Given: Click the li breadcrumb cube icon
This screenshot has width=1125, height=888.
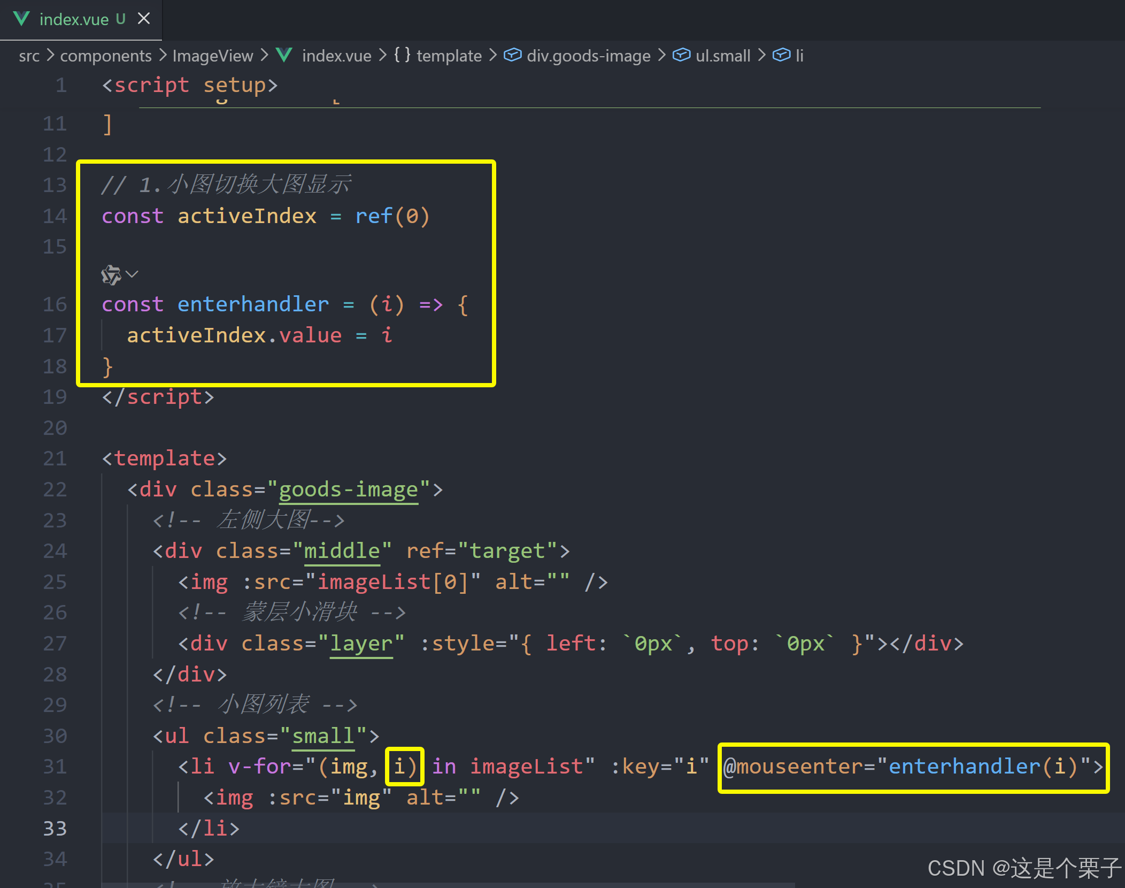Looking at the screenshot, I should click(x=781, y=55).
